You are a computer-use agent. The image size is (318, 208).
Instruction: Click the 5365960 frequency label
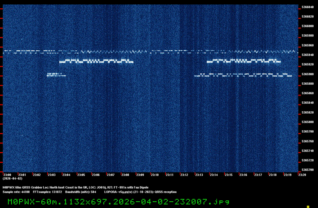pos(308,45)
